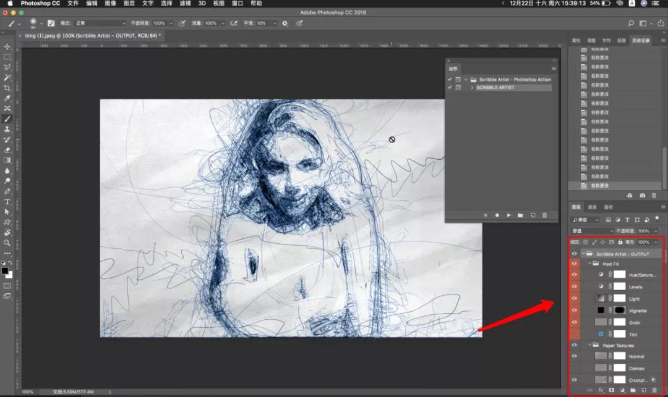Click the layer opacity 100% field
Image resolution: width=668 pixels, height=397 pixels.
point(643,231)
